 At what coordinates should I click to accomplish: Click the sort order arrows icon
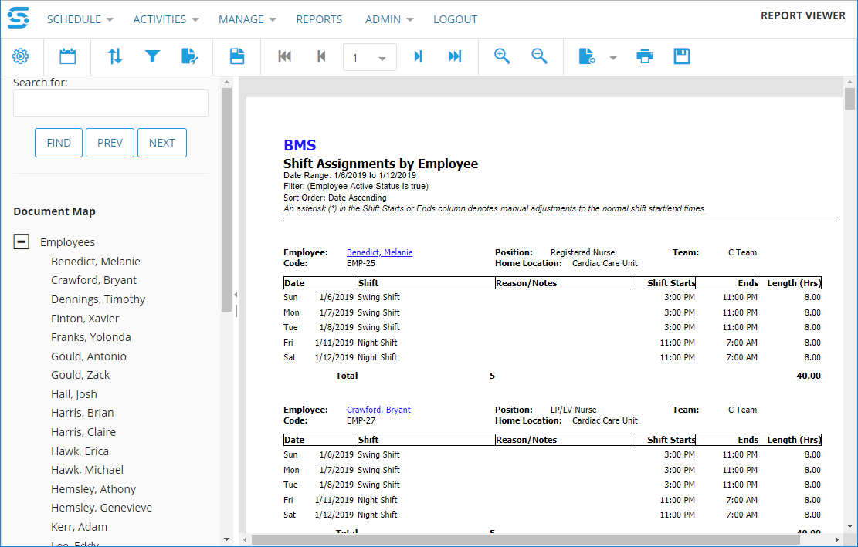(x=115, y=56)
